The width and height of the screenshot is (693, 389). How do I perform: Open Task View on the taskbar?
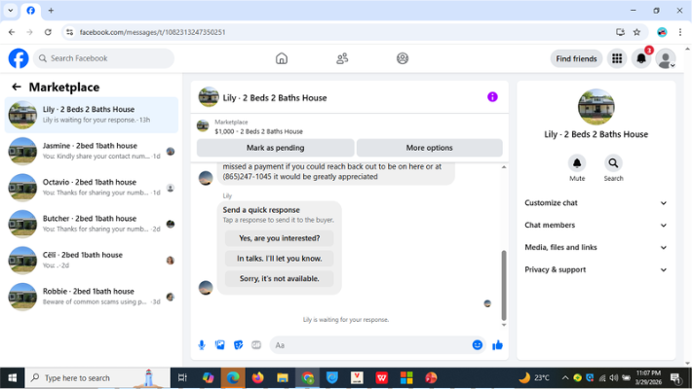[182, 378]
